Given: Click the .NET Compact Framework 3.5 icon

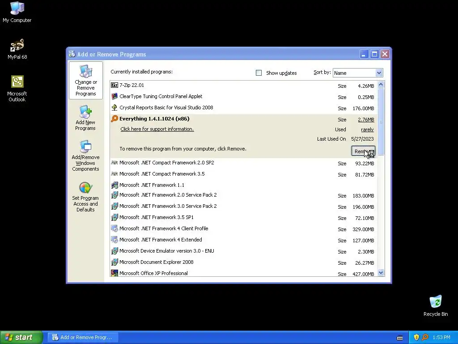Looking at the screenshot, I should click(114, 174).
